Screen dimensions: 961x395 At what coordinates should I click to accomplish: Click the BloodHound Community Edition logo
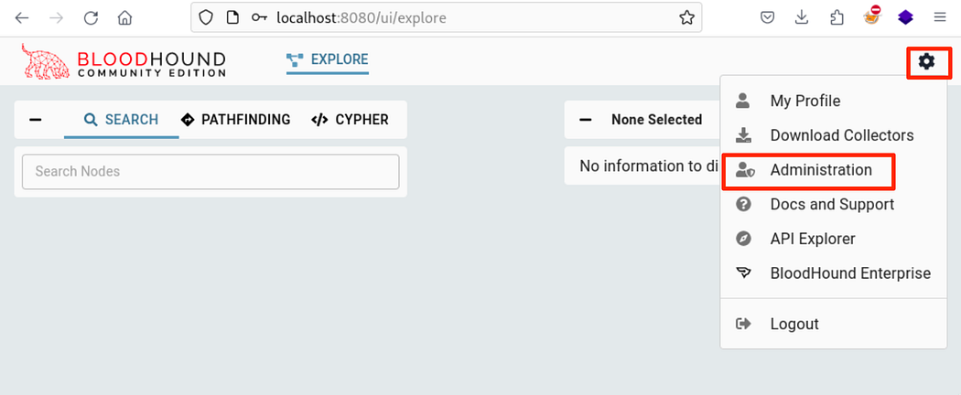124,61
